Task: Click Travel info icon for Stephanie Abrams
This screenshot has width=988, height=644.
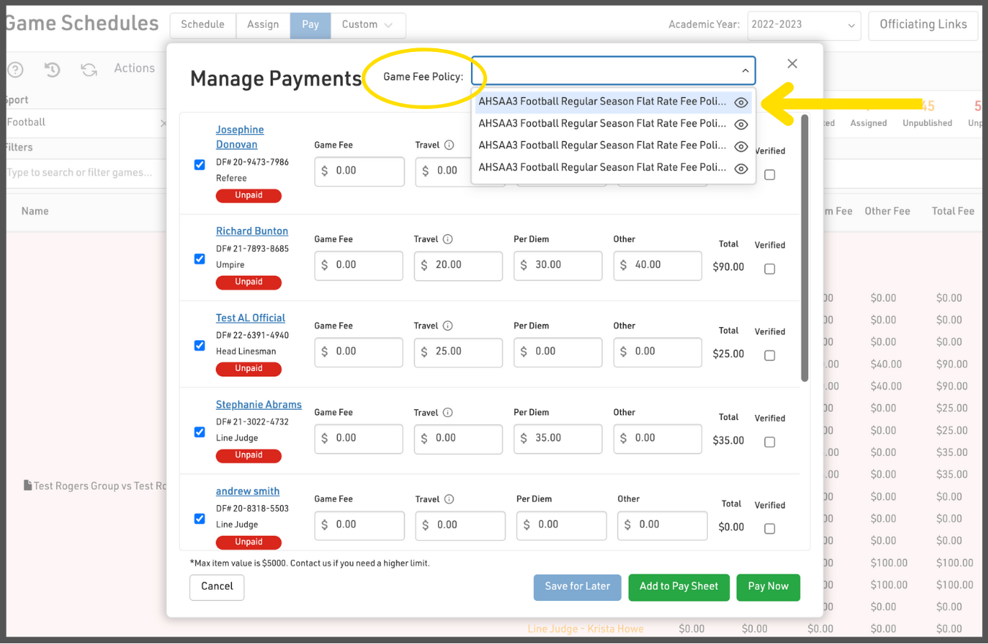Action: tap(448, 413)
